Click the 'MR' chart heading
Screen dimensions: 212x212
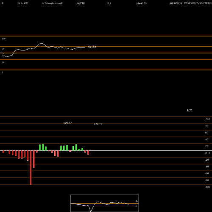189,110
